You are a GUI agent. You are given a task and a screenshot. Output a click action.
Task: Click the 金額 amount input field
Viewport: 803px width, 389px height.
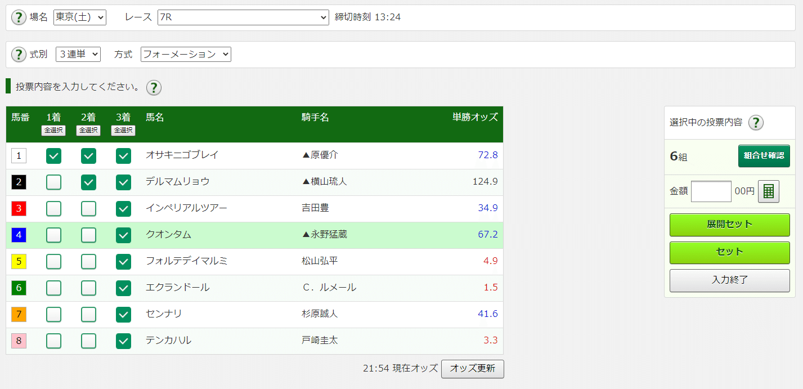pyautogui.click(x=711, y=191)
